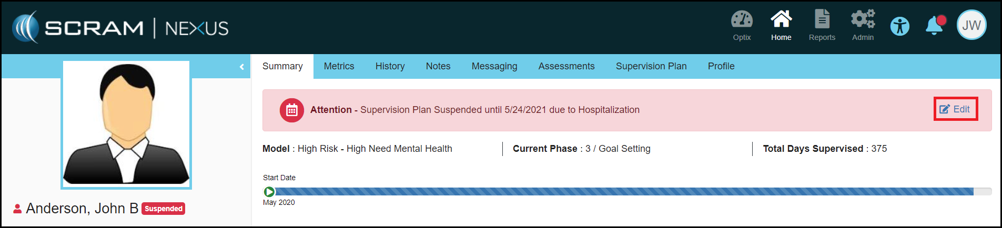
Task: Click the accessibility icon
Action: tap(899, 26)
